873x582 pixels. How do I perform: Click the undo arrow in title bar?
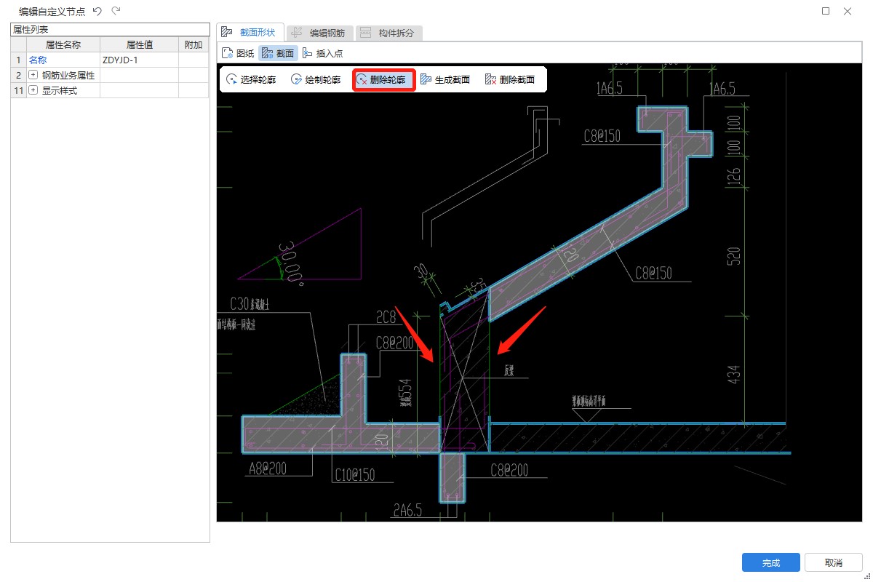tap(97, 11)
